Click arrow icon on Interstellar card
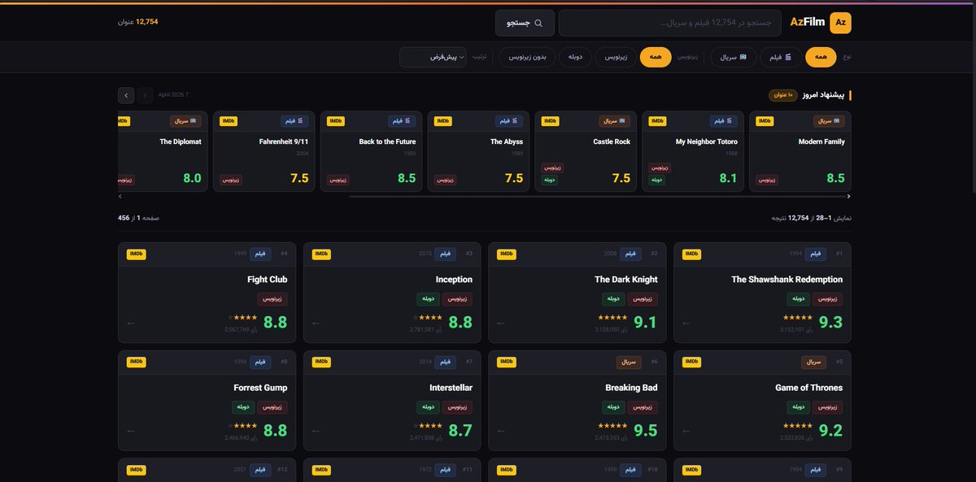The image size is (976, 482). pyautogui.click(x=316, y=431)
